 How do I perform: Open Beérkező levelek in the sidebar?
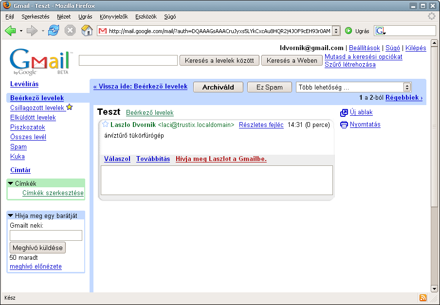click(x=37, y=98)
